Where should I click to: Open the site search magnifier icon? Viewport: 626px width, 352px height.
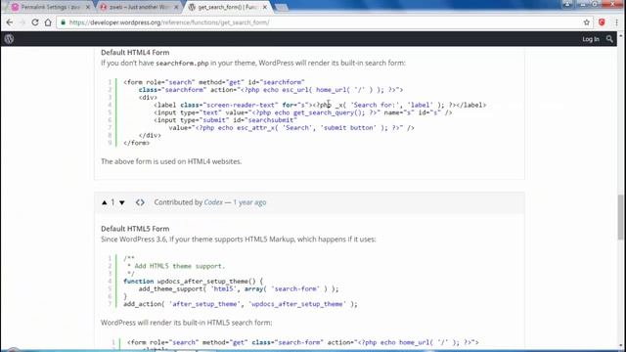(609, 39)
